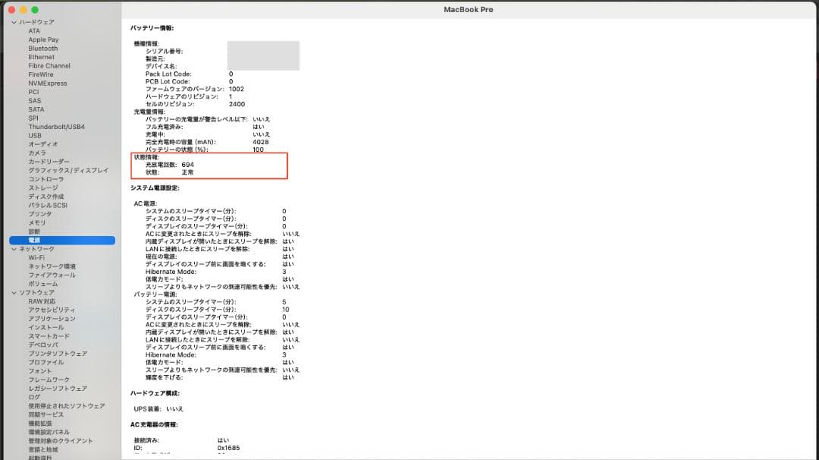Viewport: 819px width, 460px height.
Task: Open 使用停止されたソフトウェア entry
Action: (x=66, y=406)
